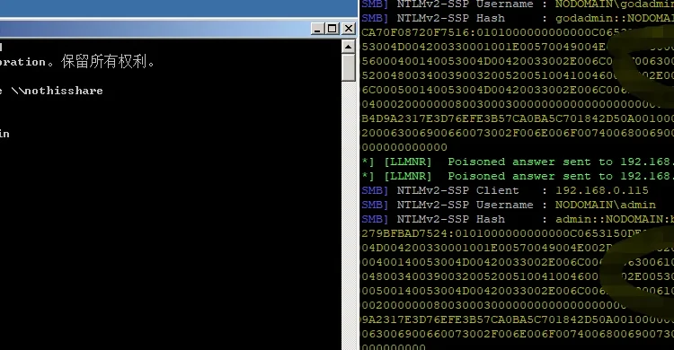The width and height of the screenshot is (674, 350).
Task: Click the upper LLMNR Poisoned answer line
Action: [518, 162]
